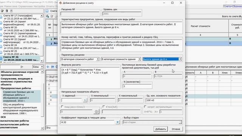The image size is (242, 136).
Task: Collapse the expanded СБЦП 81 tree node
Action: tap(47, 80)
